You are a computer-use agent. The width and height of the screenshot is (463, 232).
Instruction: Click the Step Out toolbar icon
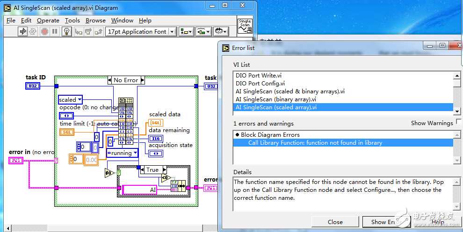coord(99,31)
